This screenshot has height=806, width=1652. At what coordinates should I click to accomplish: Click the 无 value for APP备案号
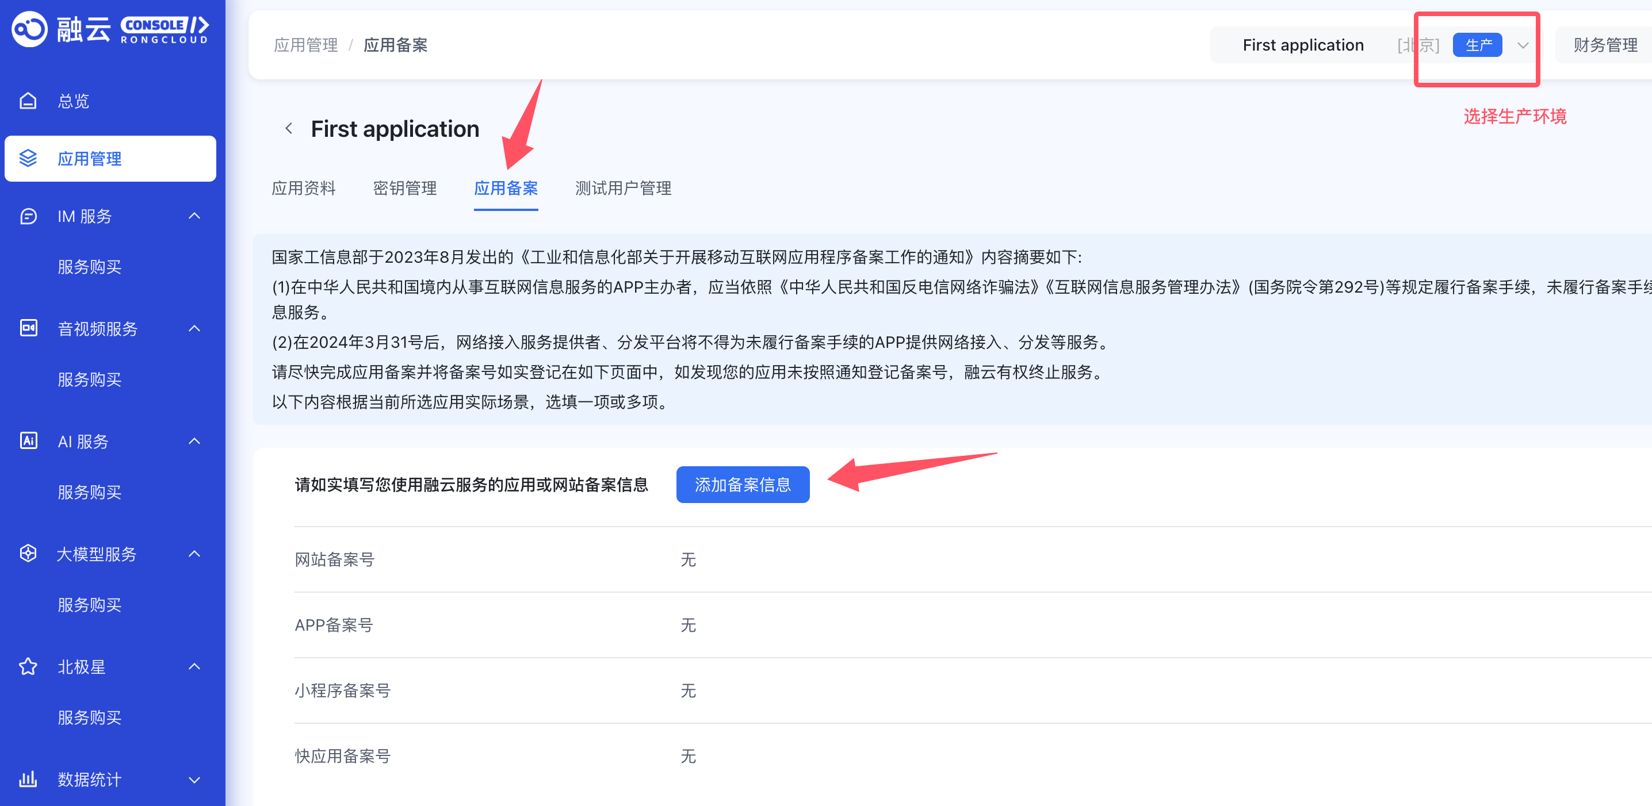[688, 625]
